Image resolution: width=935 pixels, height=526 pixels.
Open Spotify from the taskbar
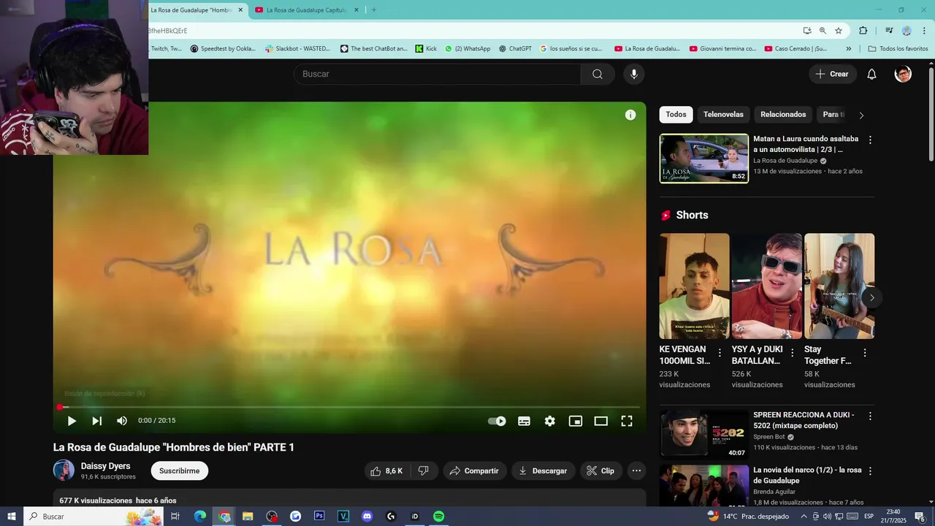click(438, 517)
